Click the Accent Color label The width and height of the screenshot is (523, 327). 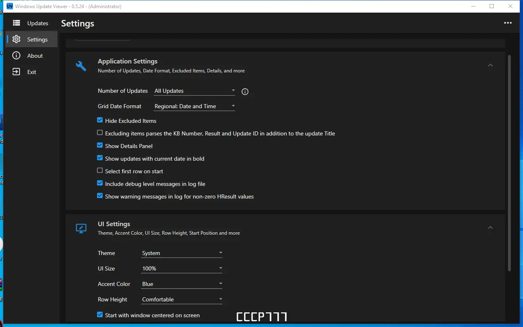(114, 284)
